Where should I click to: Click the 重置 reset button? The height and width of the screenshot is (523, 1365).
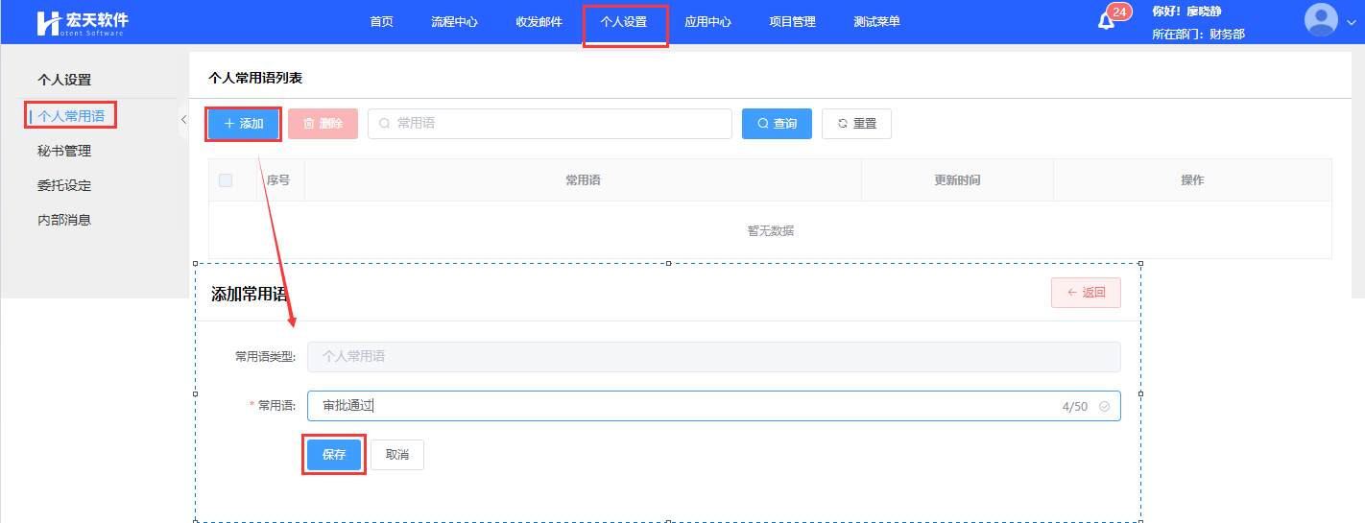[856, 124]
